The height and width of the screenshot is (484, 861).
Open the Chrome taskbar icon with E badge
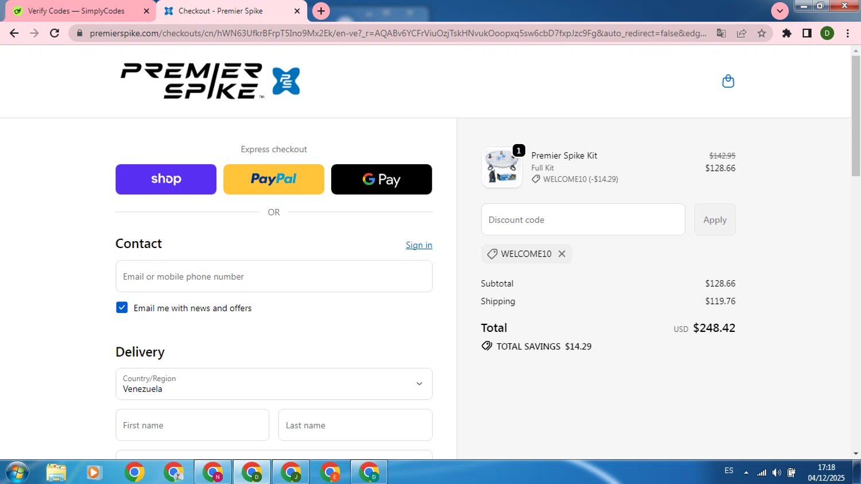[330, 472]
